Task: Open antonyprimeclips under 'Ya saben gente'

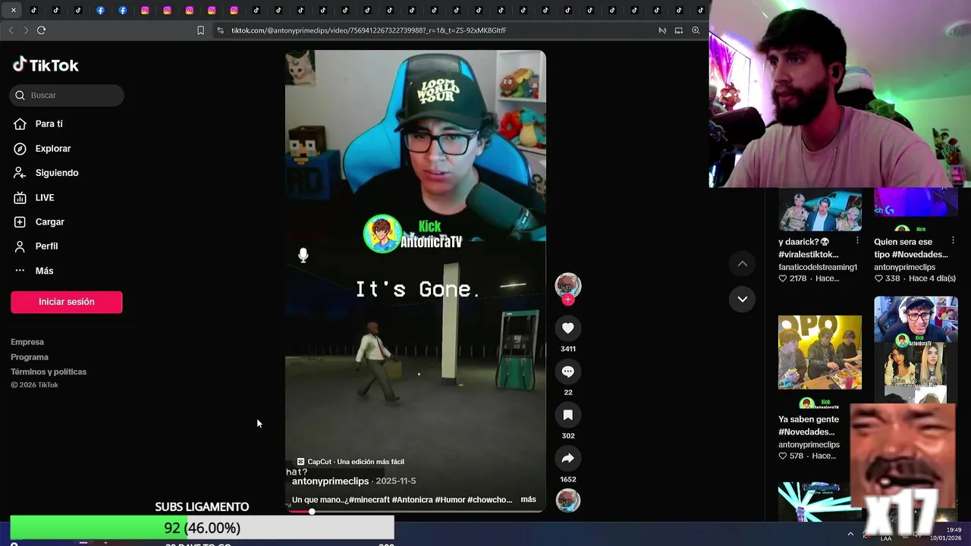Action: tap(809, 444)
